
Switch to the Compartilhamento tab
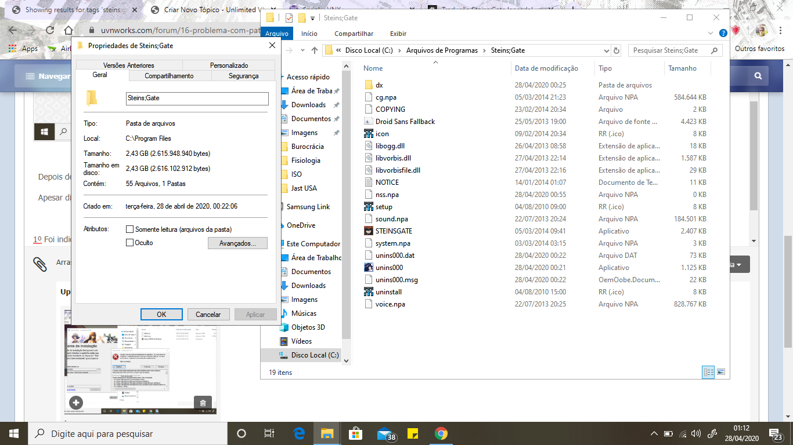[170, 76]
